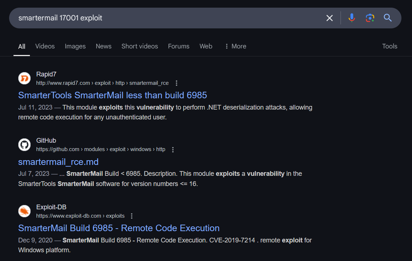412x261 pixels.
Task: Switch to the Images tab
Action: (75, 46)
